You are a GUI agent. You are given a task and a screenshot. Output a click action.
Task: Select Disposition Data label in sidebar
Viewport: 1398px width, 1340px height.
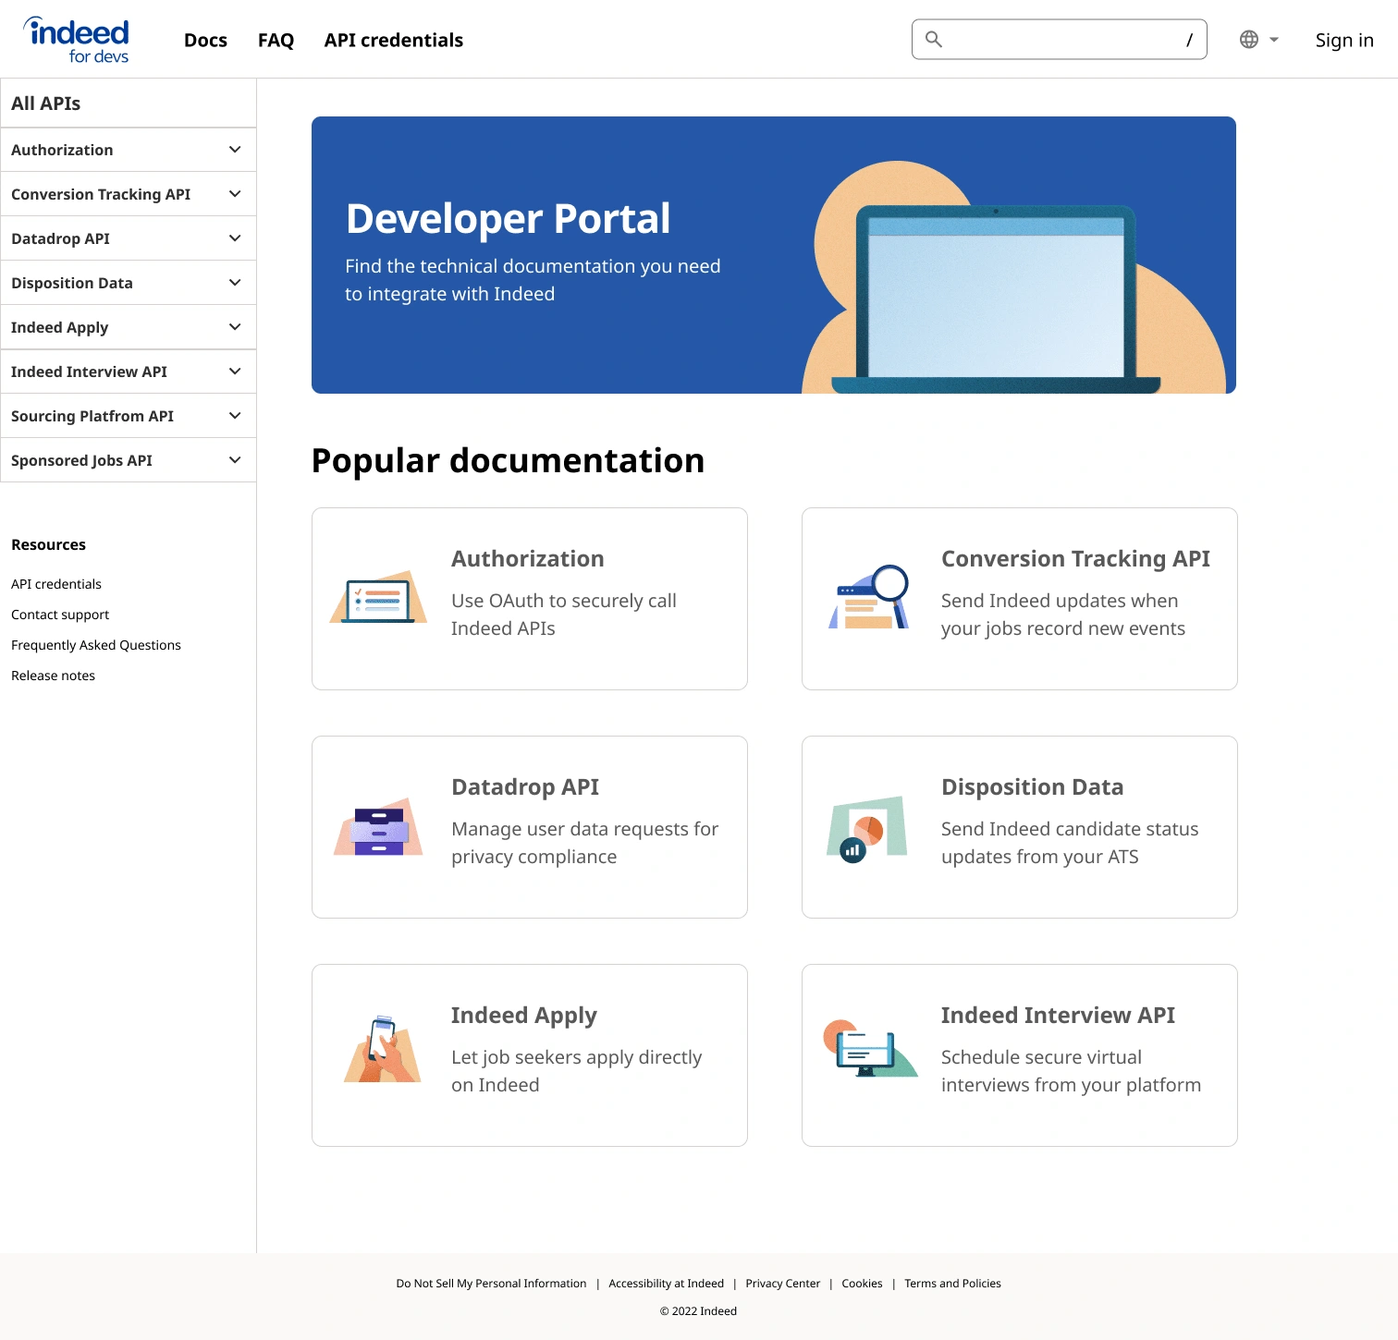[x=72, y=283]
